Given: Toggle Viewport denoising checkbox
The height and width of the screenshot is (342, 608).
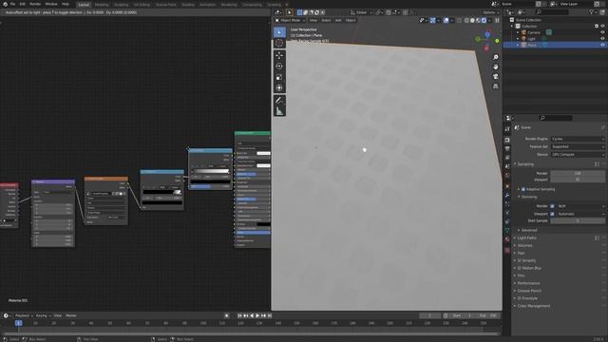Looking at the screenshot, I should pyautogui.click(x=552, y=214).
